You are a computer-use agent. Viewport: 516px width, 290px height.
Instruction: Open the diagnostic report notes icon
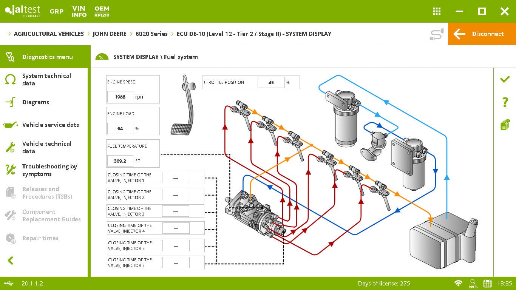point(505,125)
